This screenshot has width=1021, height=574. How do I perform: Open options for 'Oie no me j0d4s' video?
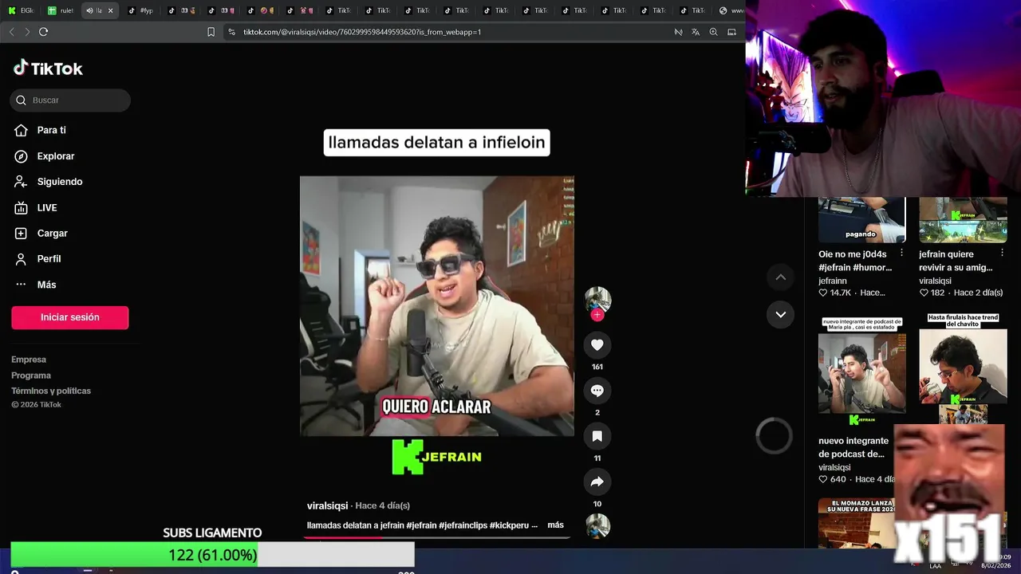coord(901,253)
